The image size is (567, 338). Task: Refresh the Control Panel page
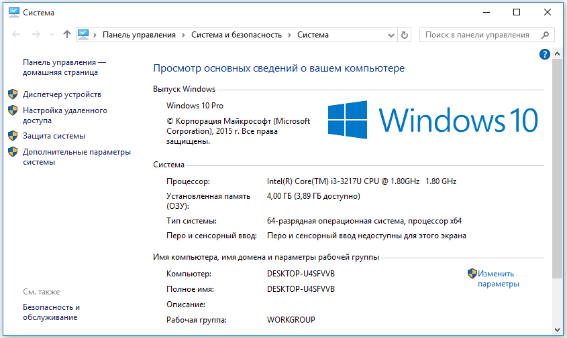click(404, 35)
